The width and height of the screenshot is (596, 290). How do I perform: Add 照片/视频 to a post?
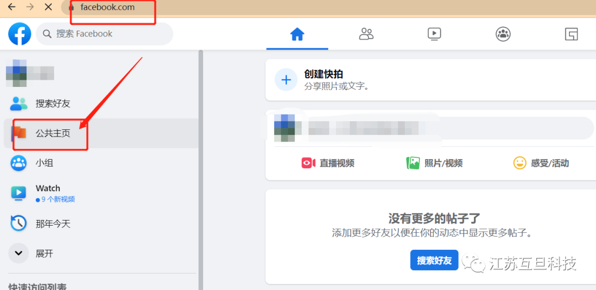[x=434, y=163]
